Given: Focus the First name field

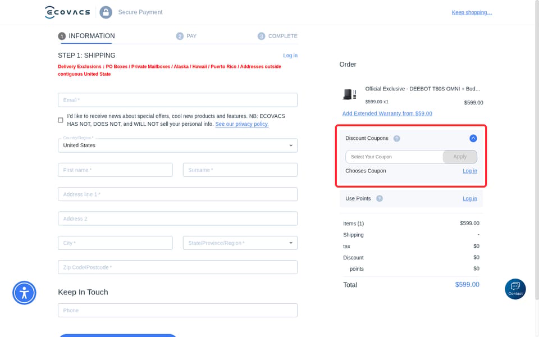Looking at the screenshot, I should point(115,170).
